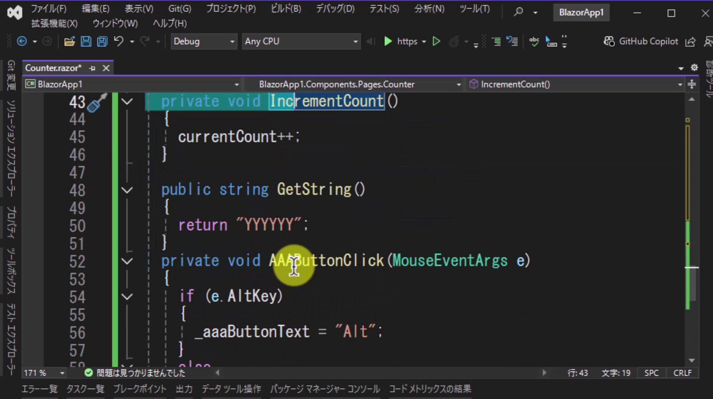This screenshot has width=713, height=399.
Task: Click the screwdriver quick actions icon on line 43
Action: coord(97,102)
